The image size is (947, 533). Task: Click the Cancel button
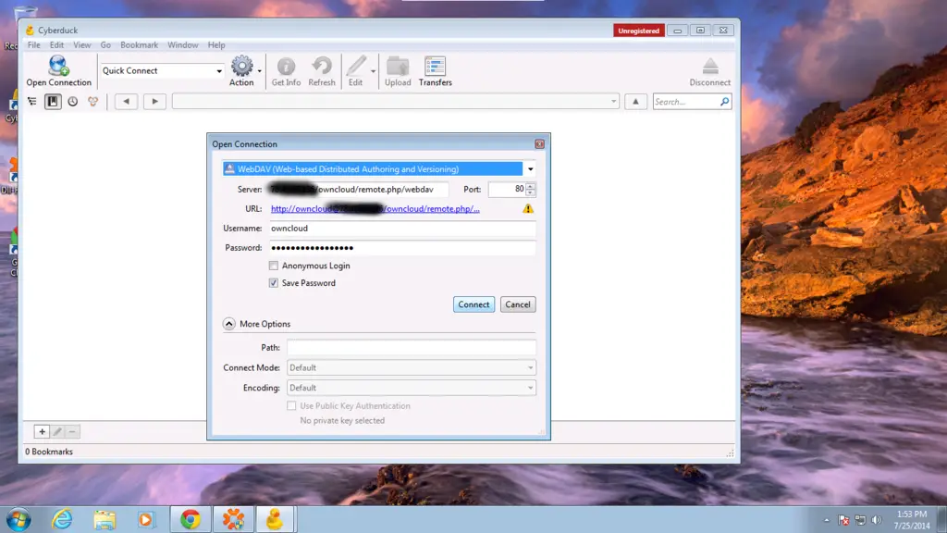point(518,304)
